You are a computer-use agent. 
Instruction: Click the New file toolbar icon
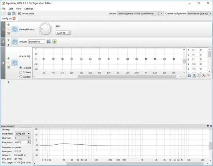point(5,13)
